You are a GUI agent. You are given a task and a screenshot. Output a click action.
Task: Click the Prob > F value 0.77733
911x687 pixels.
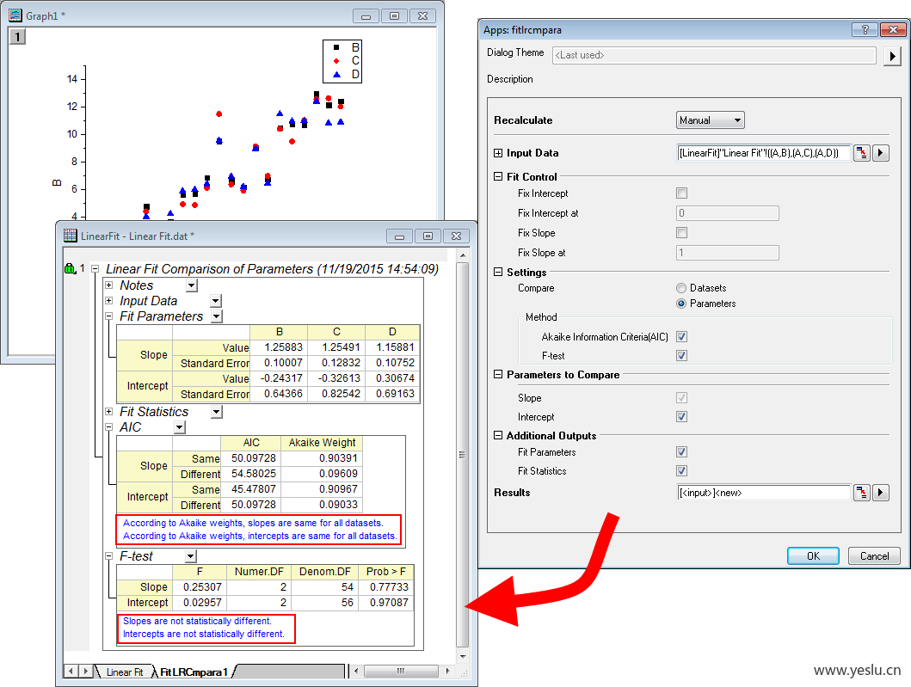[386, 587]
